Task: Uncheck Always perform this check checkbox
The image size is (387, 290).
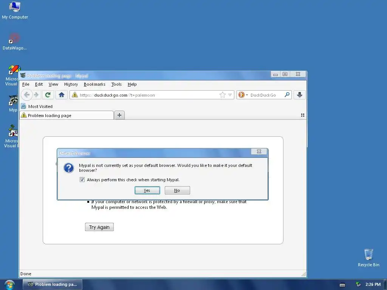Action: coord(82,179)
